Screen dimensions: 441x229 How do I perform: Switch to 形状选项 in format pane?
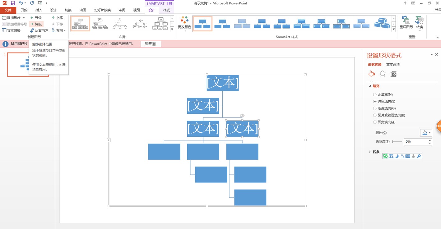click(375, 64)
